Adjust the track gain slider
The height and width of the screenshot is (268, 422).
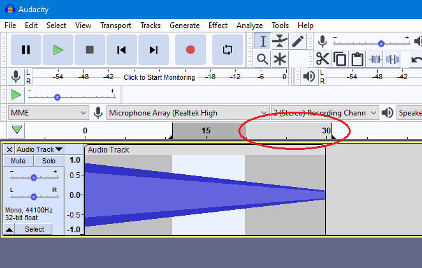click(x=34, y=177)
